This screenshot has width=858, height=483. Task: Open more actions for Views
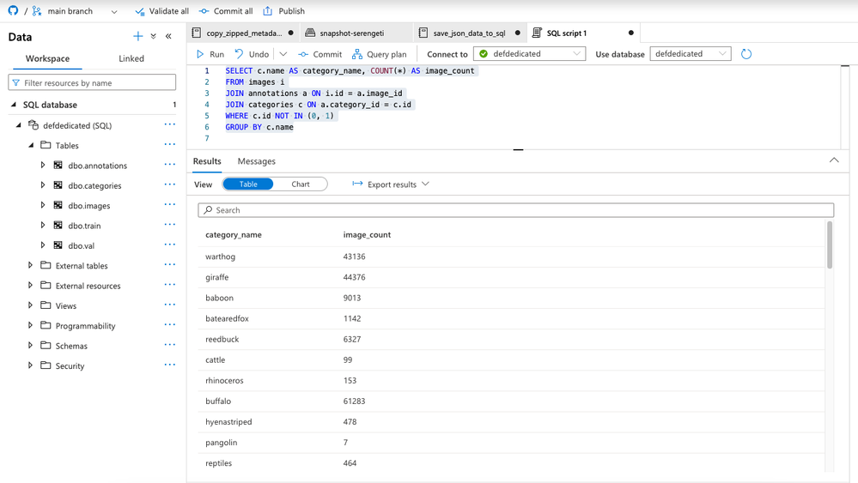(170, 305)
